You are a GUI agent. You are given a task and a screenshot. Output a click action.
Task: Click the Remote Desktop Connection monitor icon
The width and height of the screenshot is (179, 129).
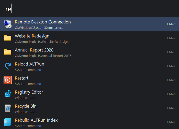(x=8, y=24)
